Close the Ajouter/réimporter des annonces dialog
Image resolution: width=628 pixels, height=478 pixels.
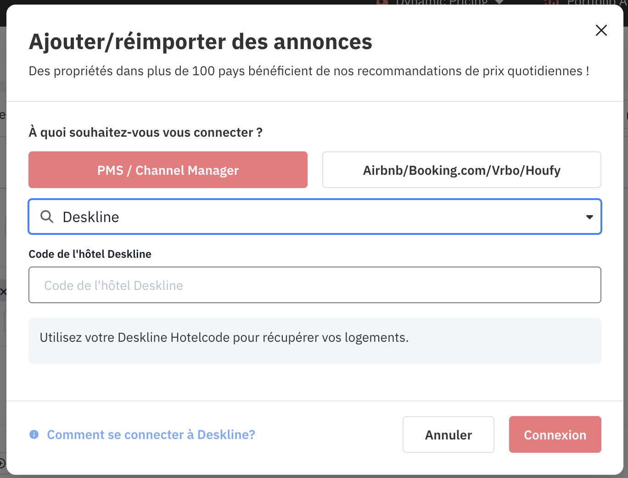coord(601,30)
